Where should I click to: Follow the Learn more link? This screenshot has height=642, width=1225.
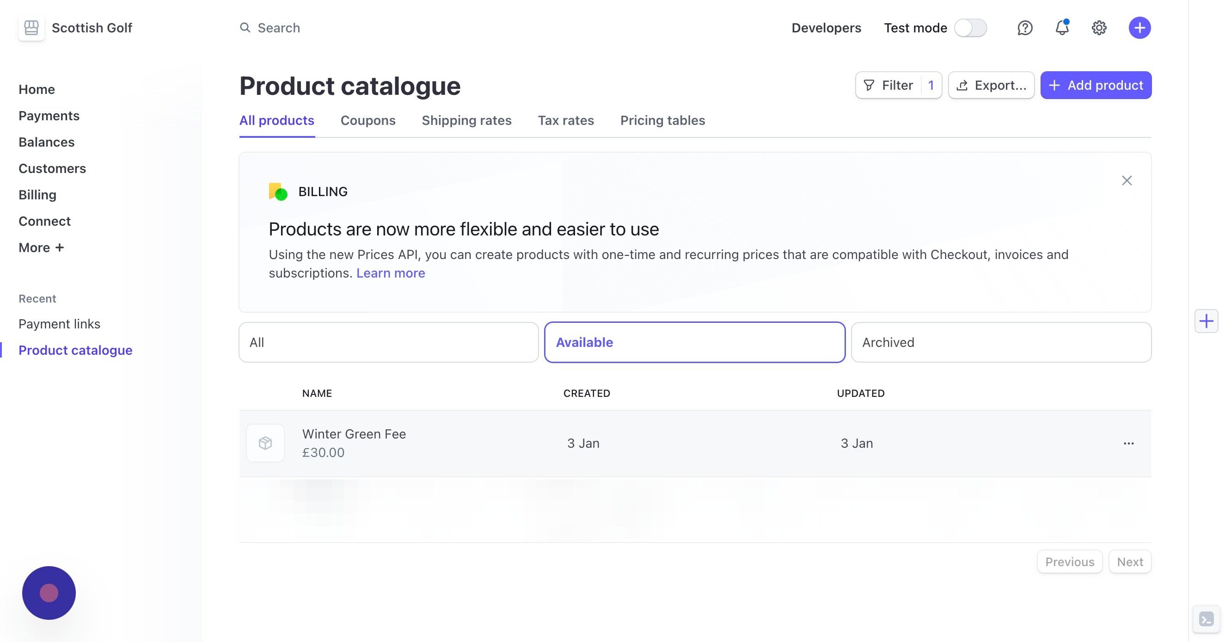pyautogui.click(x=391, y=273)
